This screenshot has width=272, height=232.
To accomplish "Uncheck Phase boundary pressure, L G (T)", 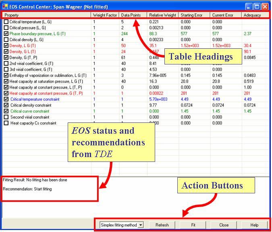I will (6, 34).
